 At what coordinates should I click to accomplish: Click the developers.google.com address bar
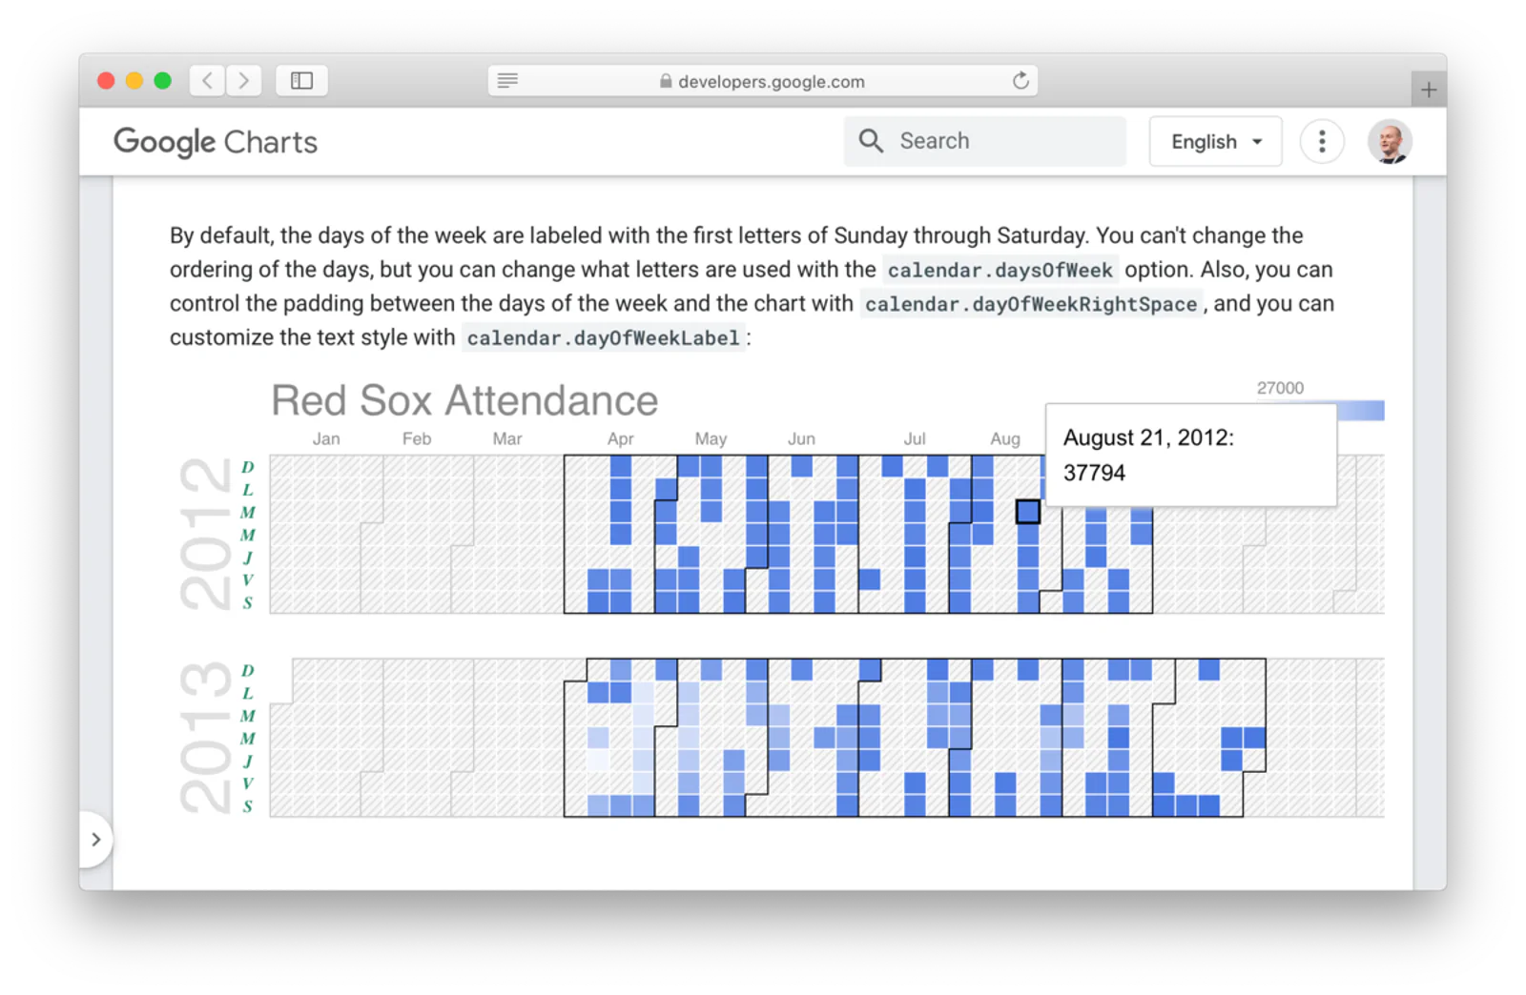(x=762, y=81)
